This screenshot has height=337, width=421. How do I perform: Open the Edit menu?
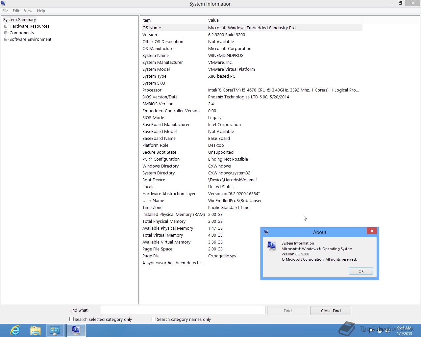tap(16, 11)
